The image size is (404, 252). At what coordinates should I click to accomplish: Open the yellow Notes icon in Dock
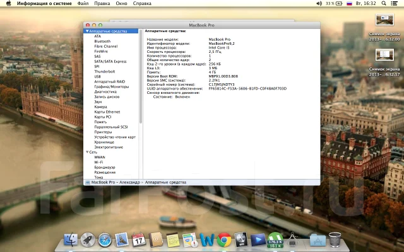coord(172,239)
